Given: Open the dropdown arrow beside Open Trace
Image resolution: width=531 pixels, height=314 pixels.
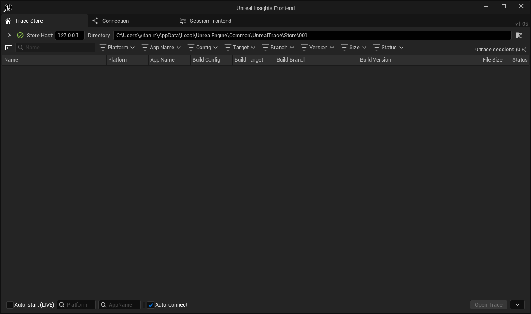Looking at the screenshot, I should pos(517,305).
